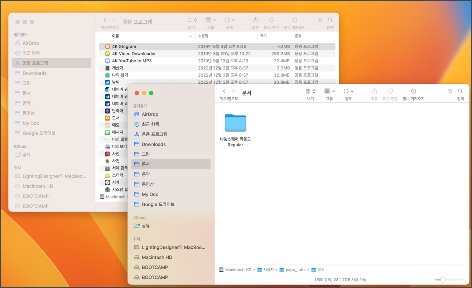Sort by 종류 column header
This screenshot has width=472, height=288.
tap(315, 36)
